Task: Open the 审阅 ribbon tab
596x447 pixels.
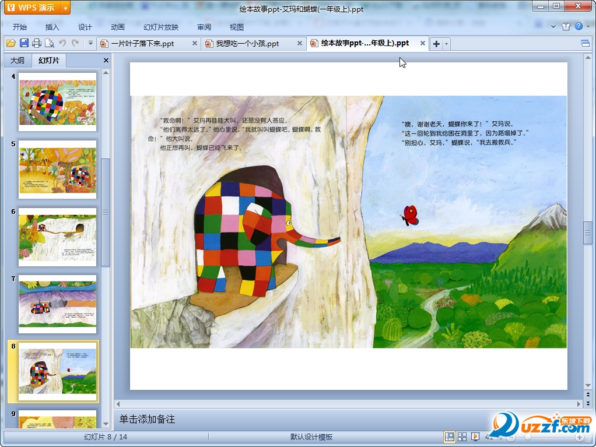Action: 204,27
